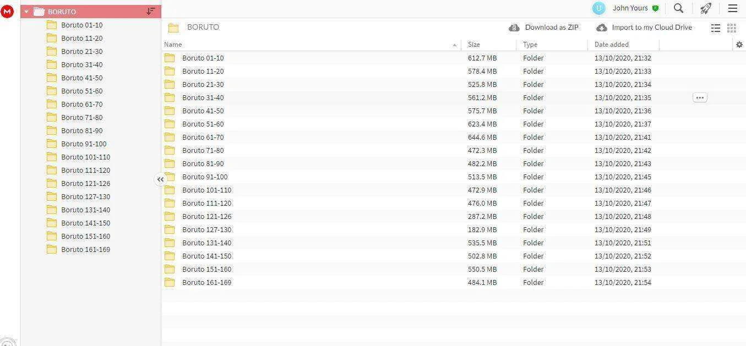Click Boruto 131-140 folder icon in list

pyautogui.click(x=170, y=243)
